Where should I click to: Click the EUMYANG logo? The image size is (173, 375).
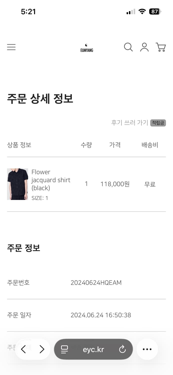[86, 47]
